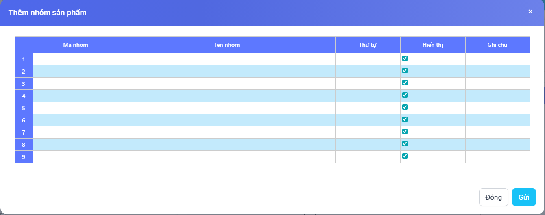Toggle Hiển thị checkbox in row 7
545x215 pixels.
(x=405, y=132)
